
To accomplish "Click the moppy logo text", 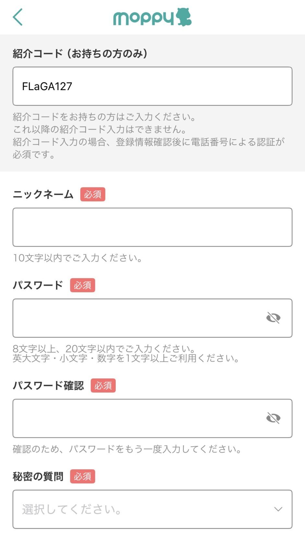I will pos(143,18).
